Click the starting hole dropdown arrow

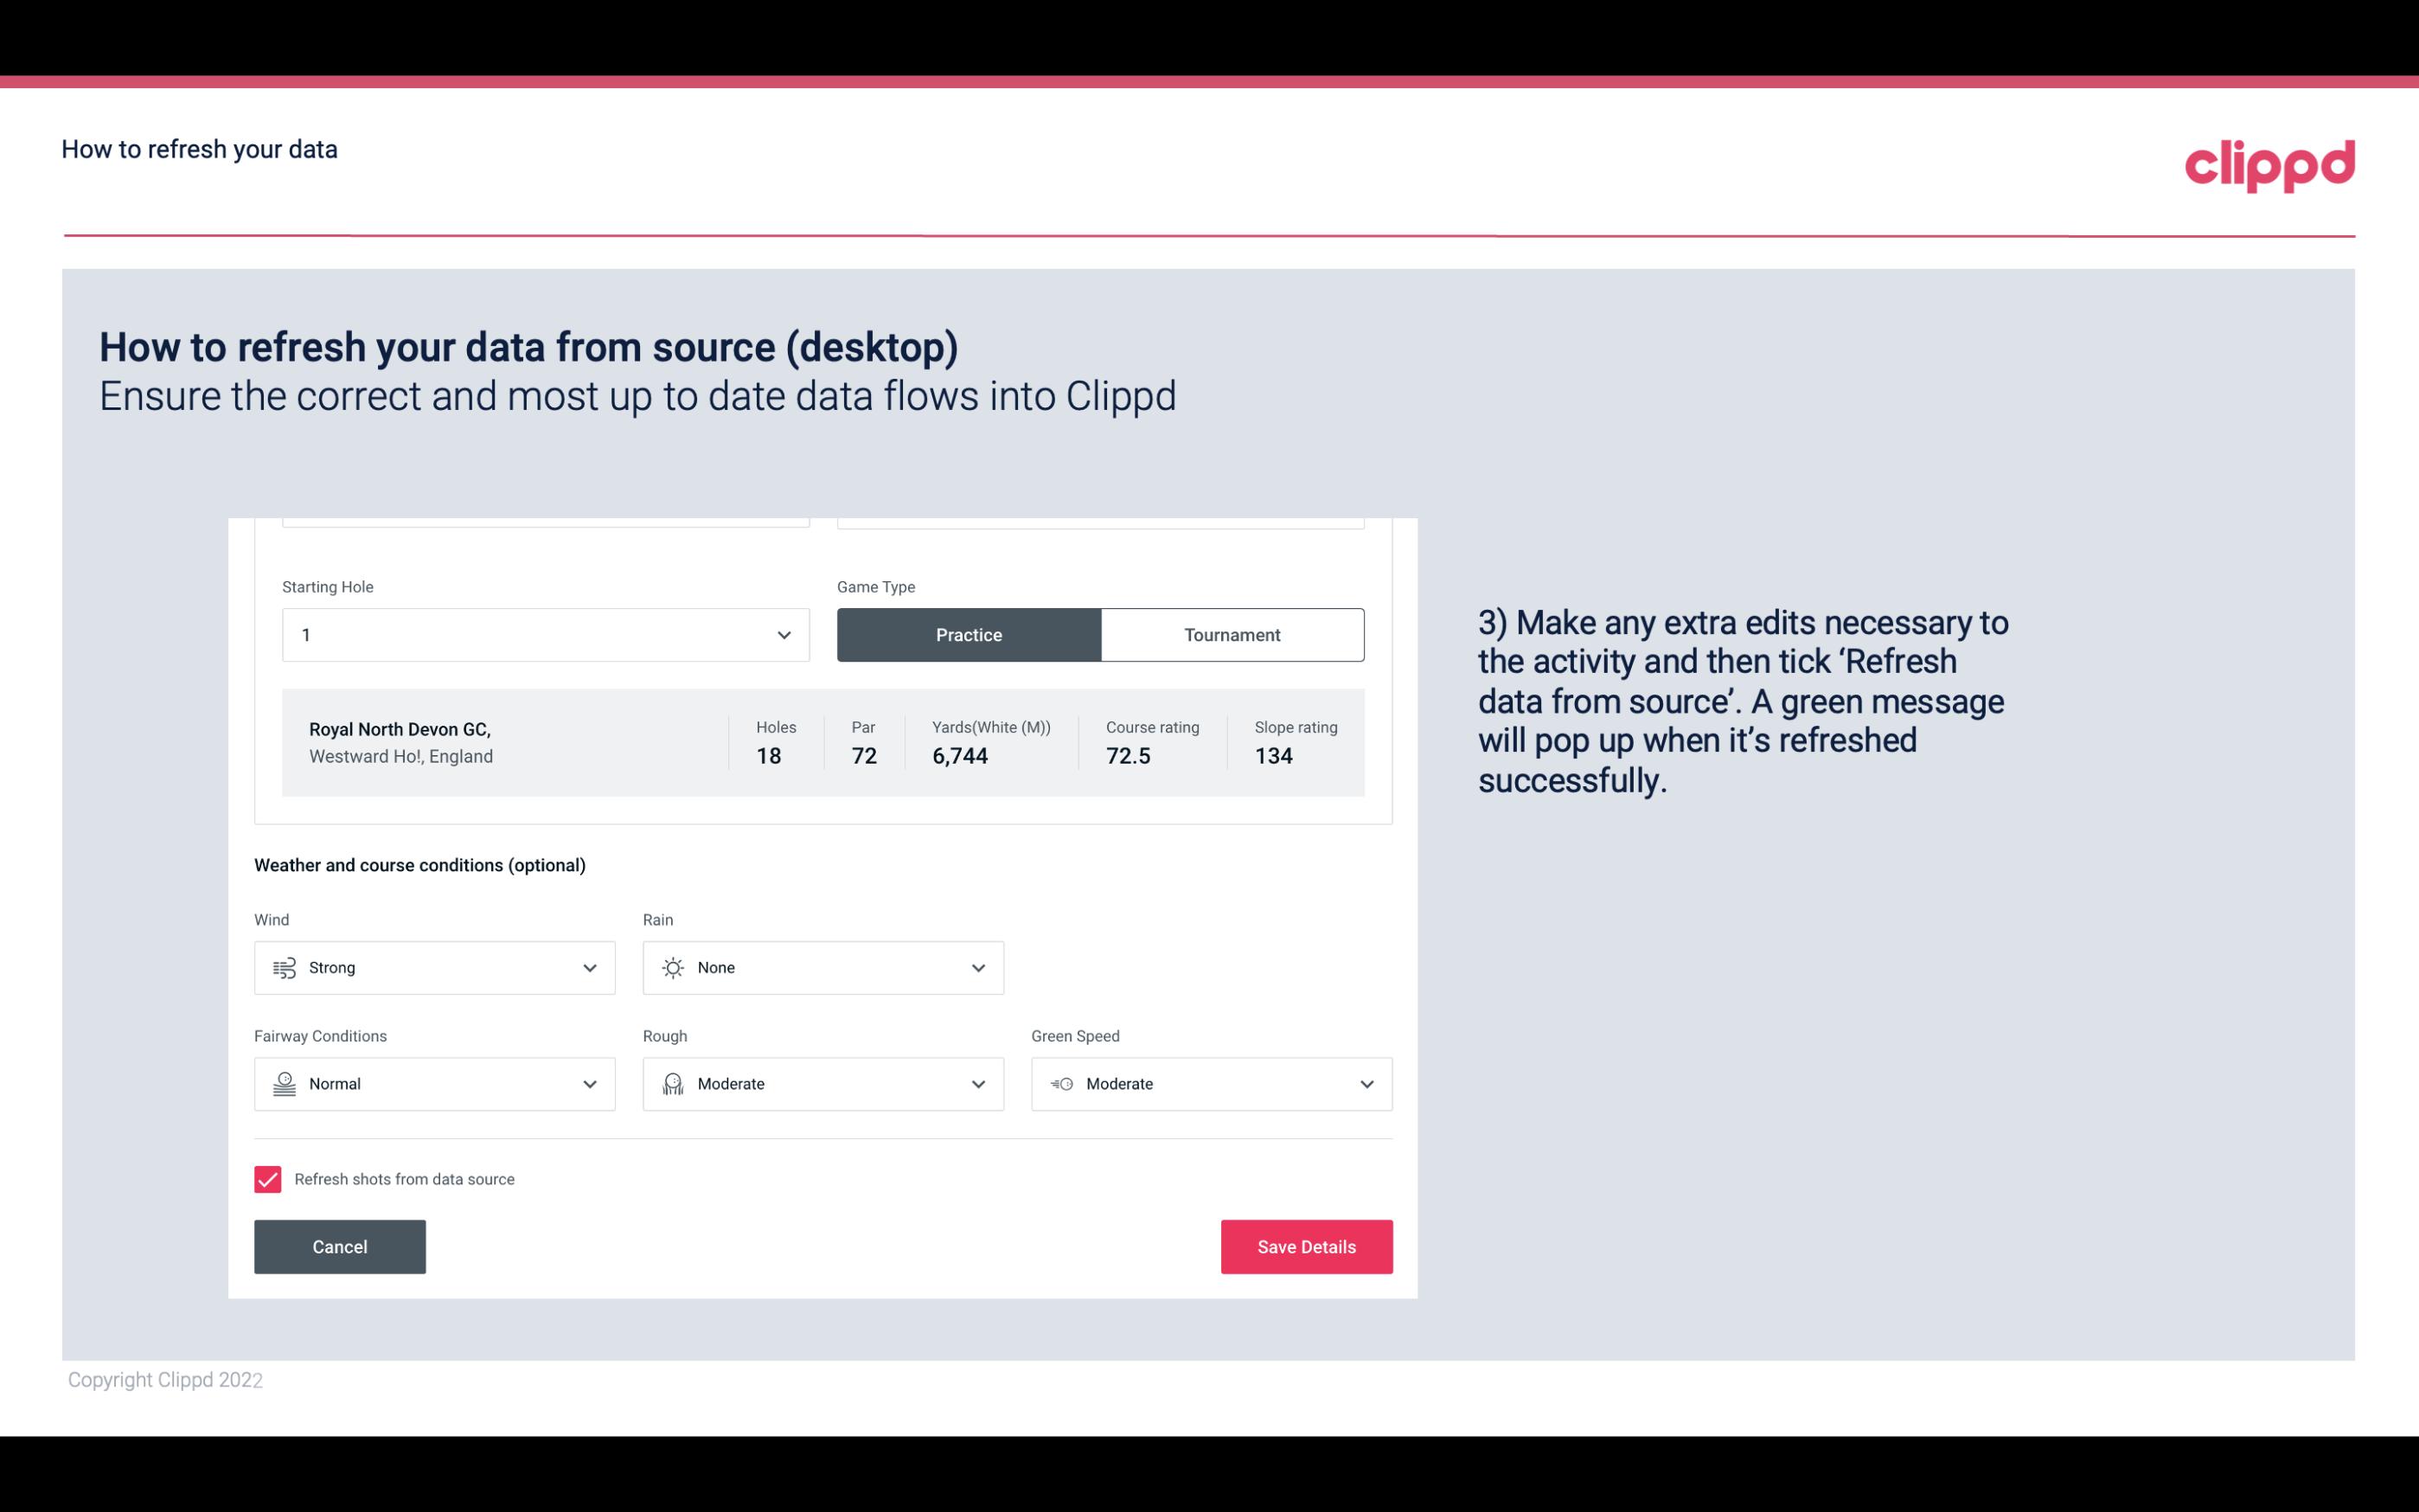784,634
